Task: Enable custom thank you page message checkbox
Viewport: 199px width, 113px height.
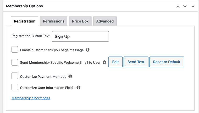Action: (x=15, y=49)
